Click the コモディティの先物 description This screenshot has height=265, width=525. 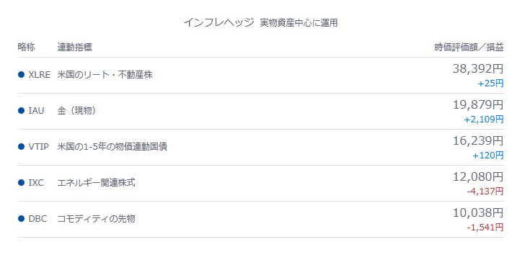pos(96,219)
